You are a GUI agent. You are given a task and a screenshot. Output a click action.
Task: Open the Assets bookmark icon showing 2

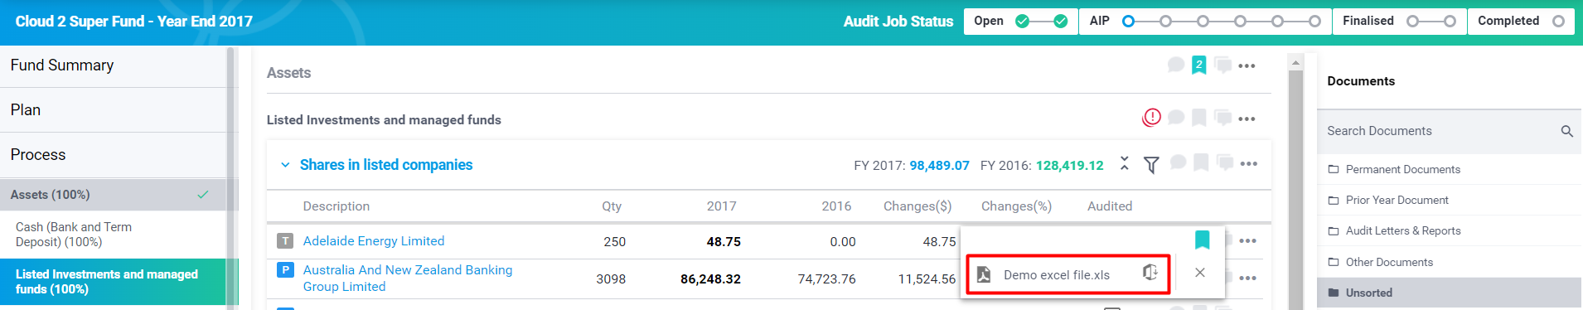(x=1198, y=65)
